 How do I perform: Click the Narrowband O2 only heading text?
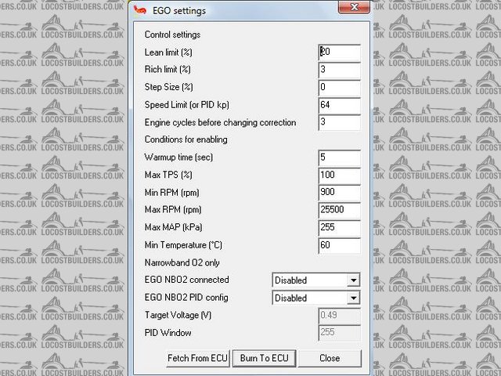click(x=182, y=263)
